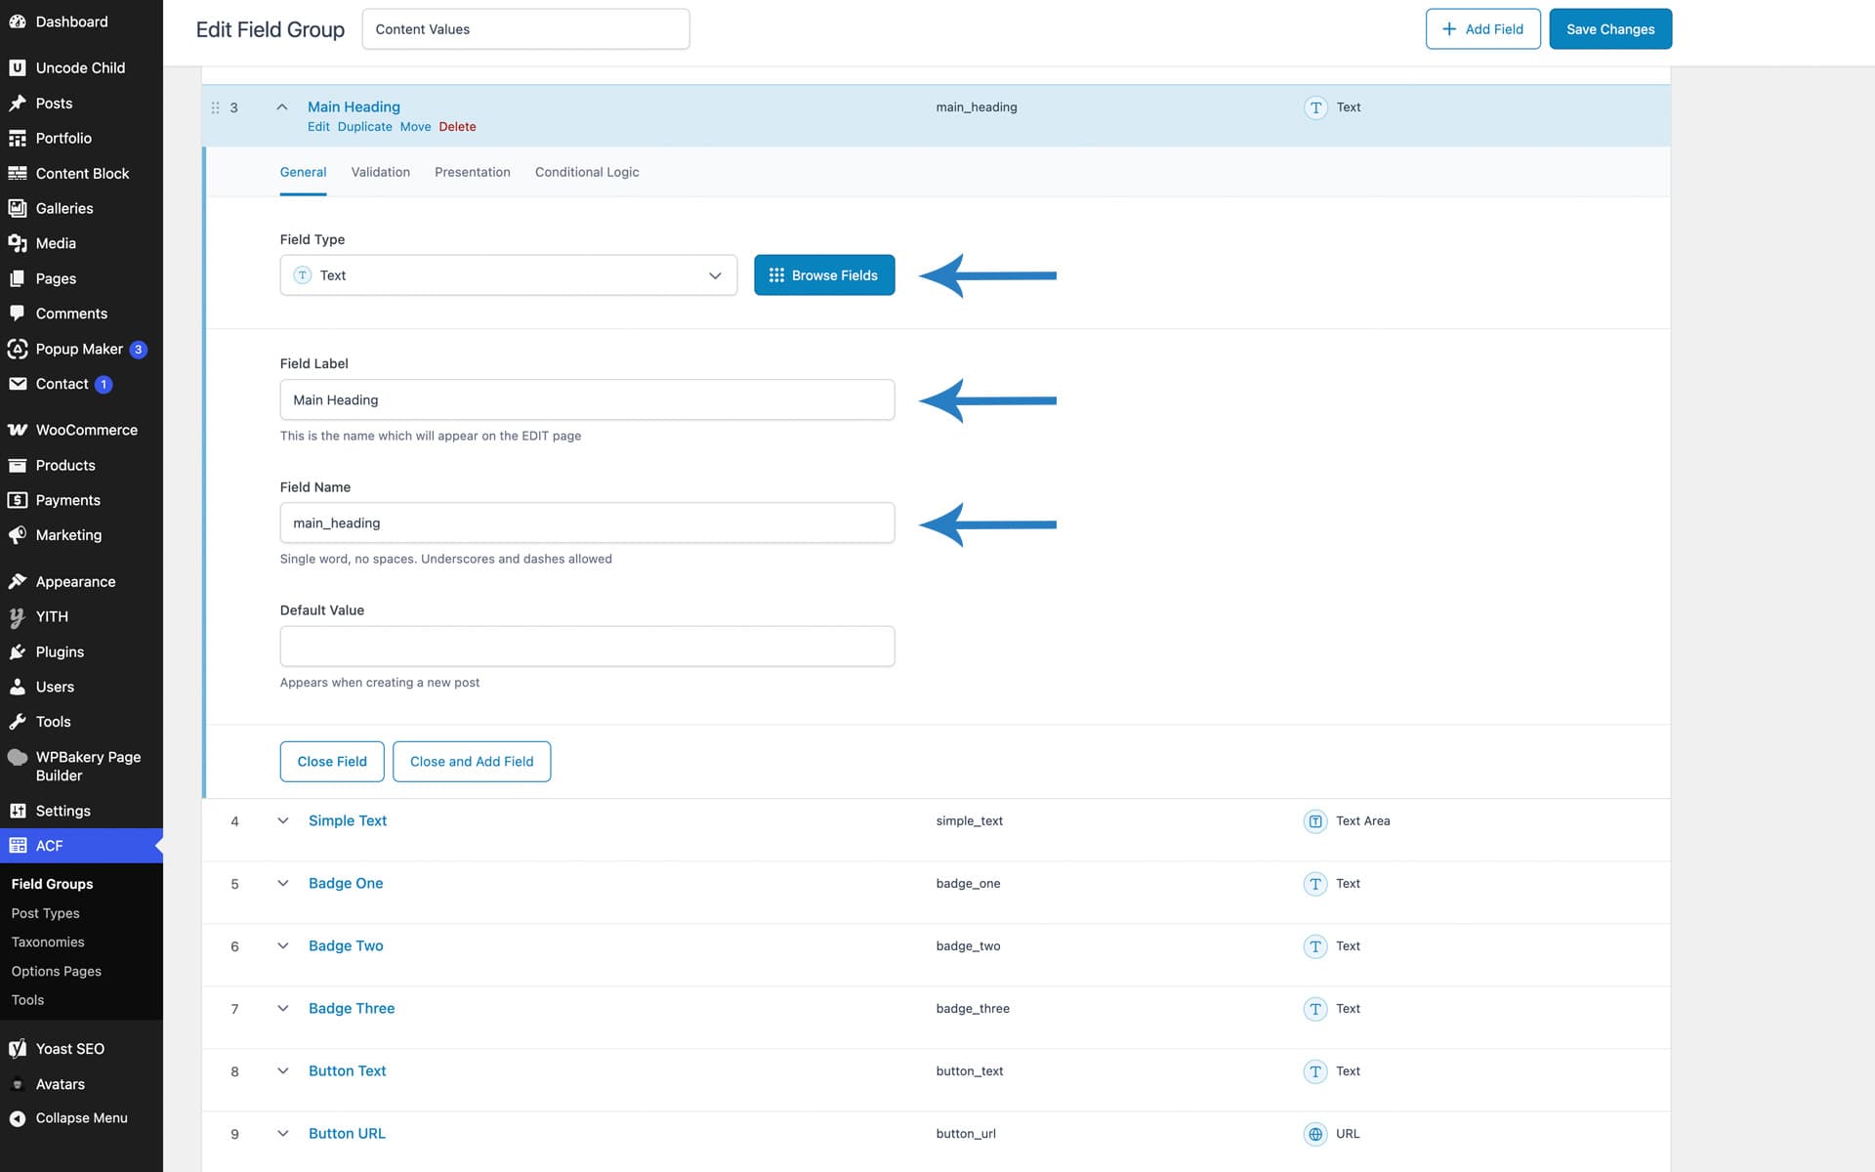1875x1172 pixels.
Task: Open Taxonomies under ACF menu
Action: (48, 942)
